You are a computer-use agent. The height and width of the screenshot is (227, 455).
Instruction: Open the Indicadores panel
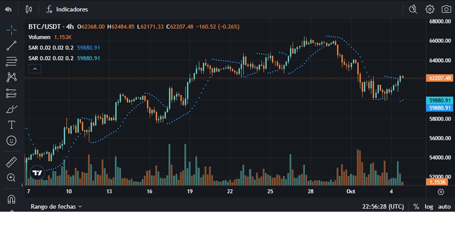pyautogui.click(x=67, y=9)
